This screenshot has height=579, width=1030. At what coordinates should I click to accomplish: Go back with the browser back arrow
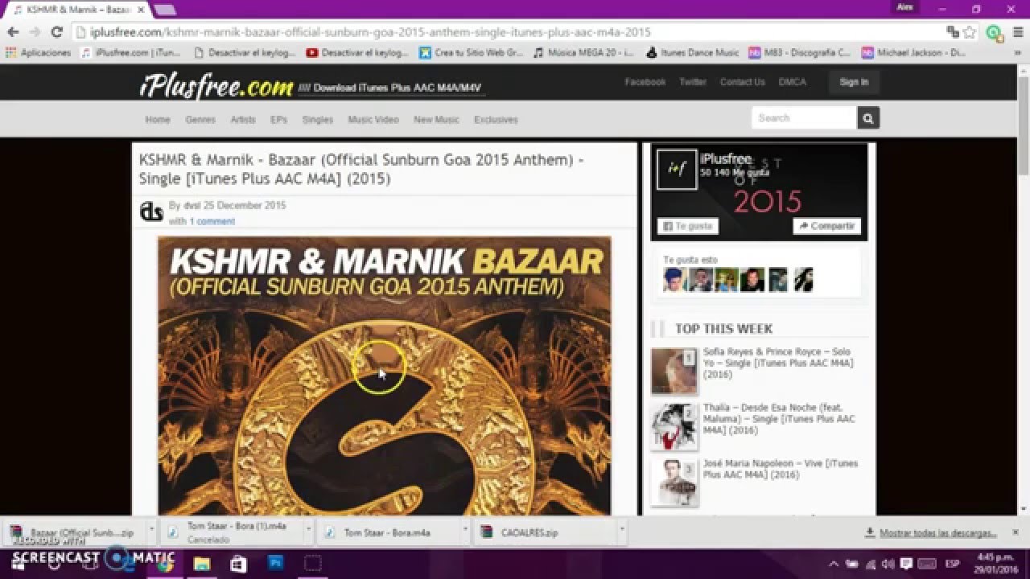13,32
